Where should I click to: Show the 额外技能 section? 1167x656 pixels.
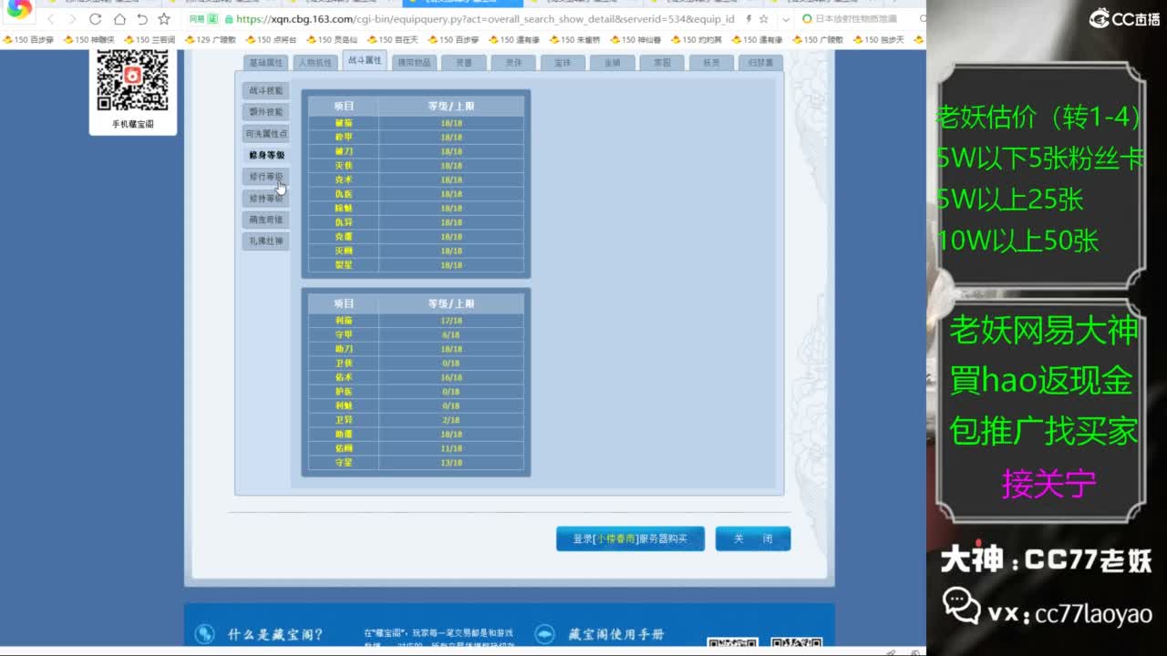266,112
